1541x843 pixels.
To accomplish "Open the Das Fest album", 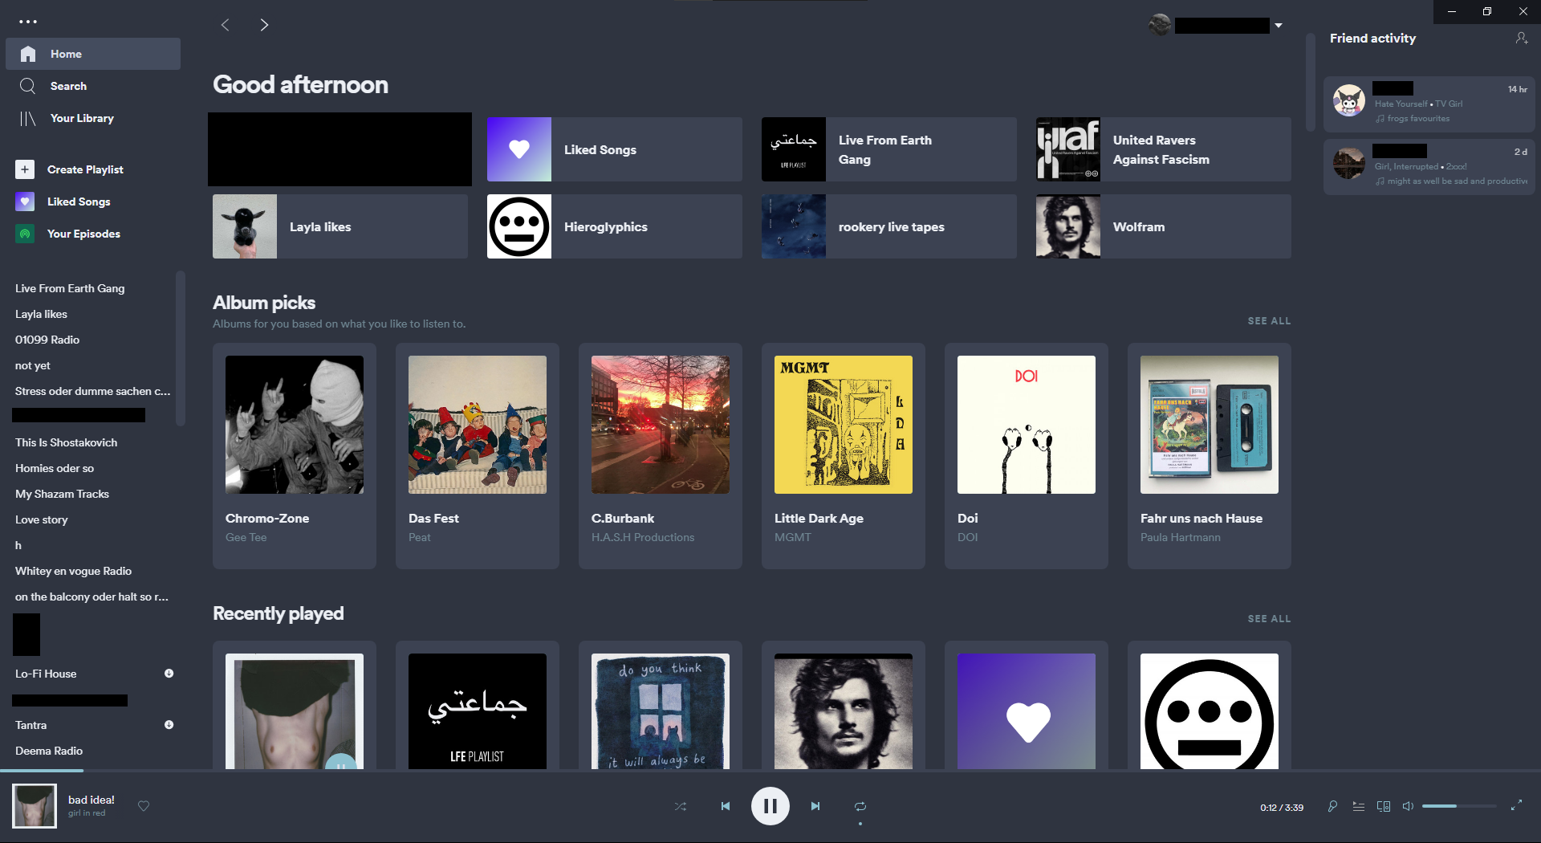I will pos(478,456).
